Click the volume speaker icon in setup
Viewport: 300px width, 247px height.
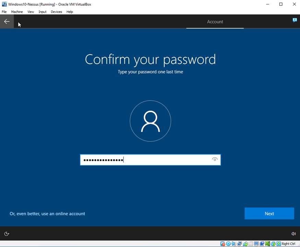click(293, 234)
